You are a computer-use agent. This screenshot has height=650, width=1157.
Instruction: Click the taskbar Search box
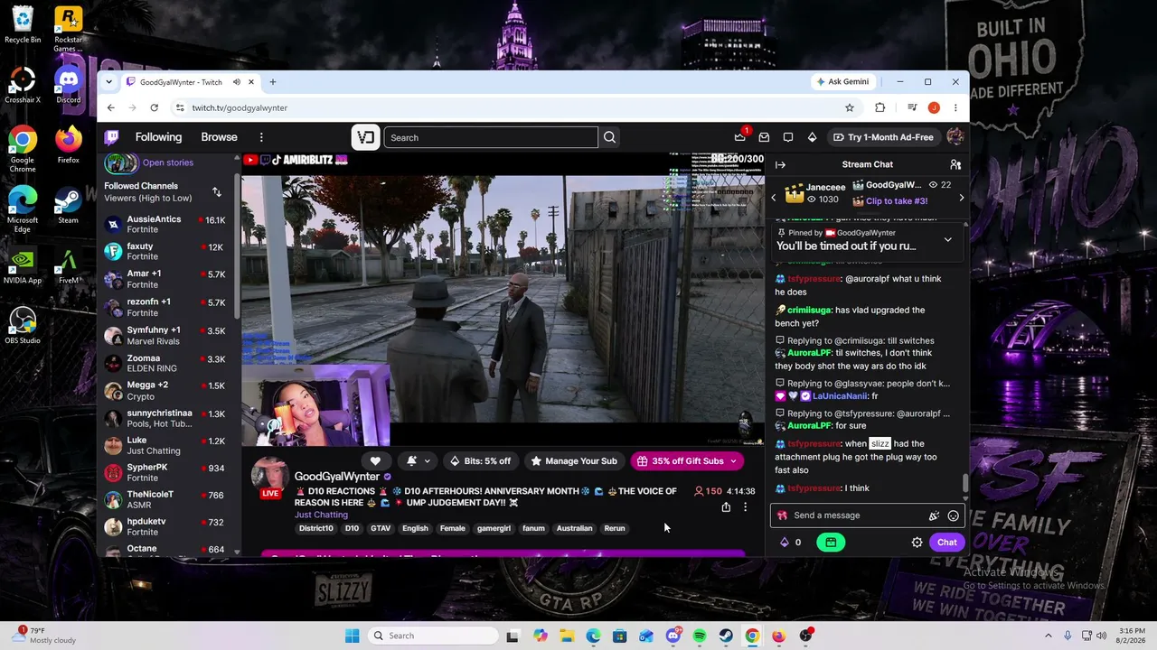(431, 636)
